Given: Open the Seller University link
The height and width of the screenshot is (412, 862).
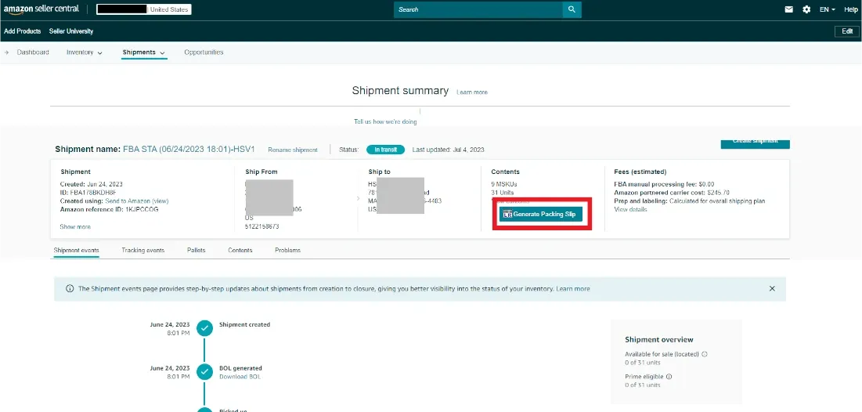Looking at the screenshot, I should click(x=71, y=31).
